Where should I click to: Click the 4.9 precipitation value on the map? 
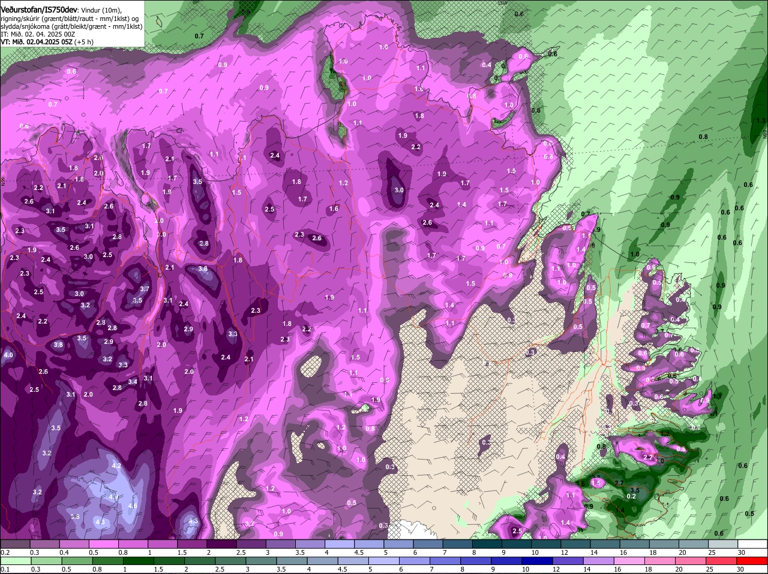coord(113,497)
